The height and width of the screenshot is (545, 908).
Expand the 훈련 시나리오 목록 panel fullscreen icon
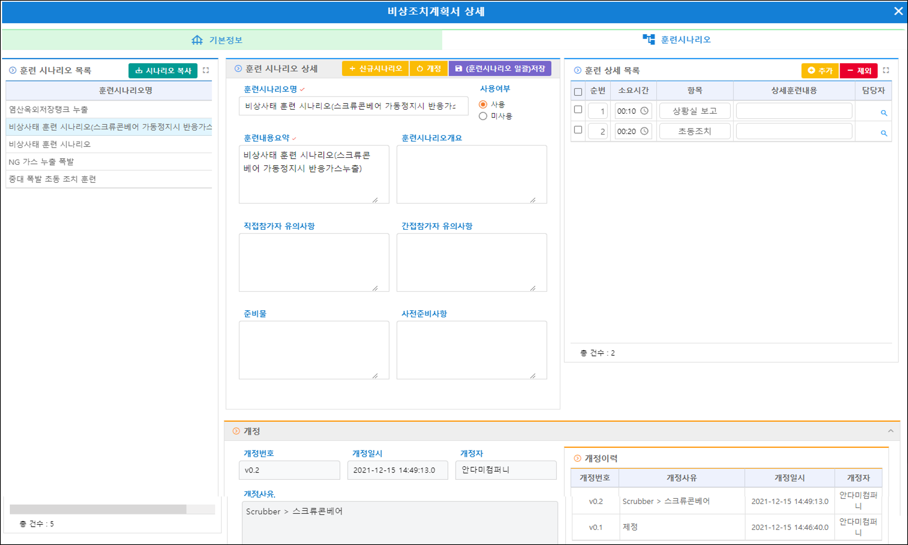click(x=206, y=70)
